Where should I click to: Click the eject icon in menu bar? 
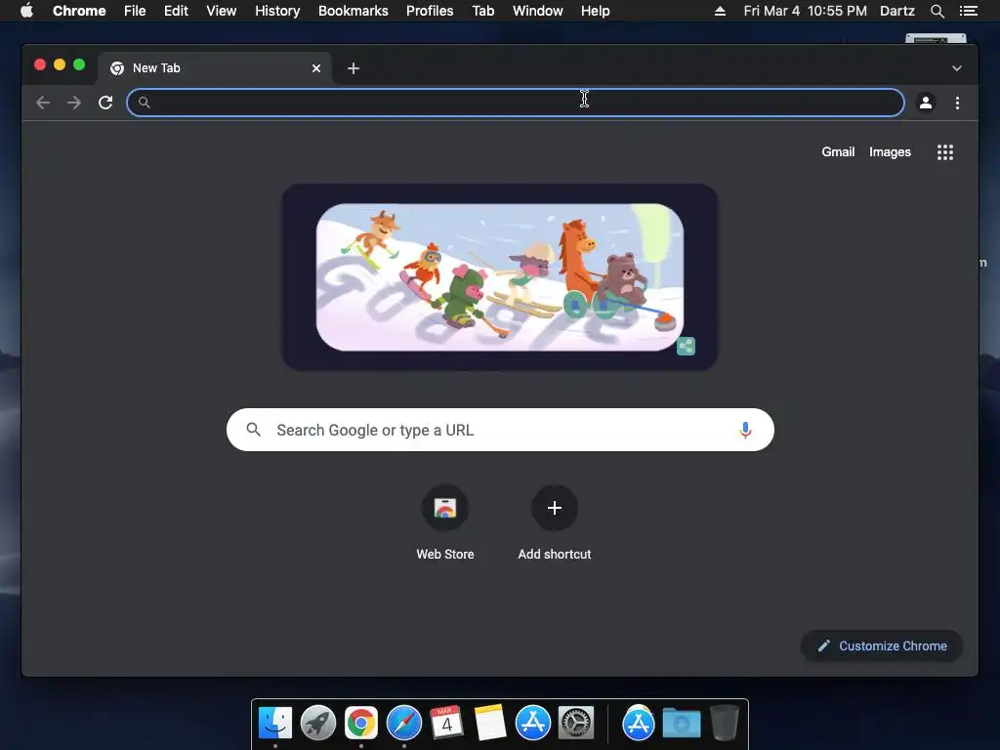[720, 11]
